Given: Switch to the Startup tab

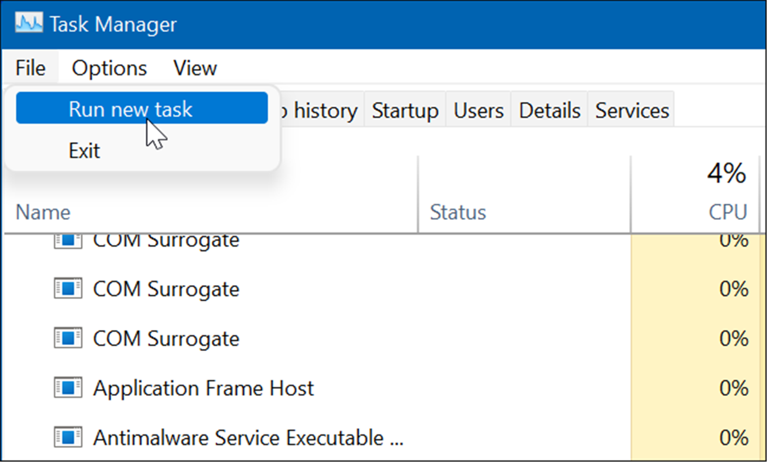Looking at the screenshot, I should pos(405,110).
